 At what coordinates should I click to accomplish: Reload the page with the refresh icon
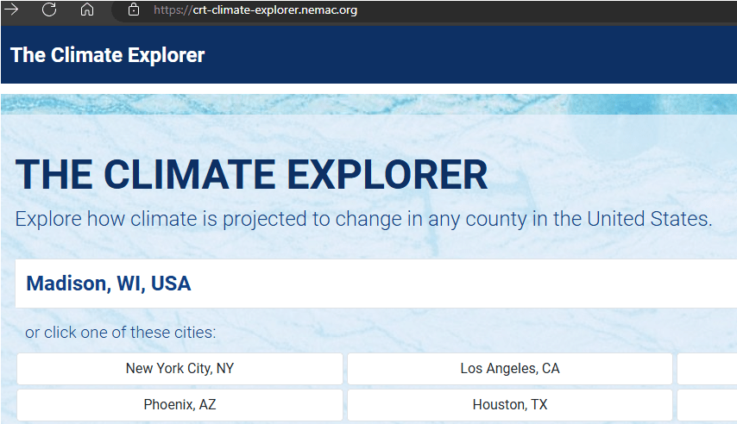coord(49,10)
